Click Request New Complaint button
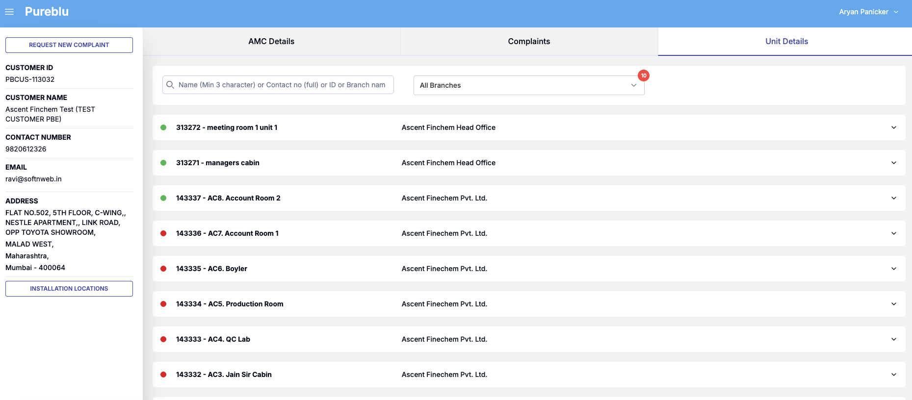This screenshot has width=912, height=400. (69, 45)
